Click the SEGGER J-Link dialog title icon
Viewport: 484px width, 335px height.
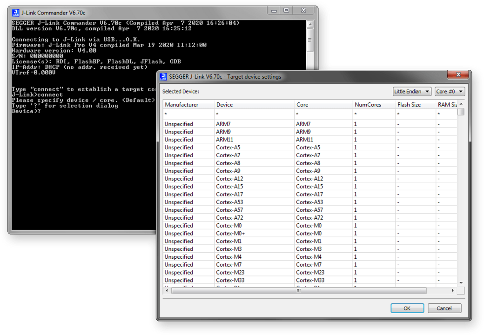(163, 76)
